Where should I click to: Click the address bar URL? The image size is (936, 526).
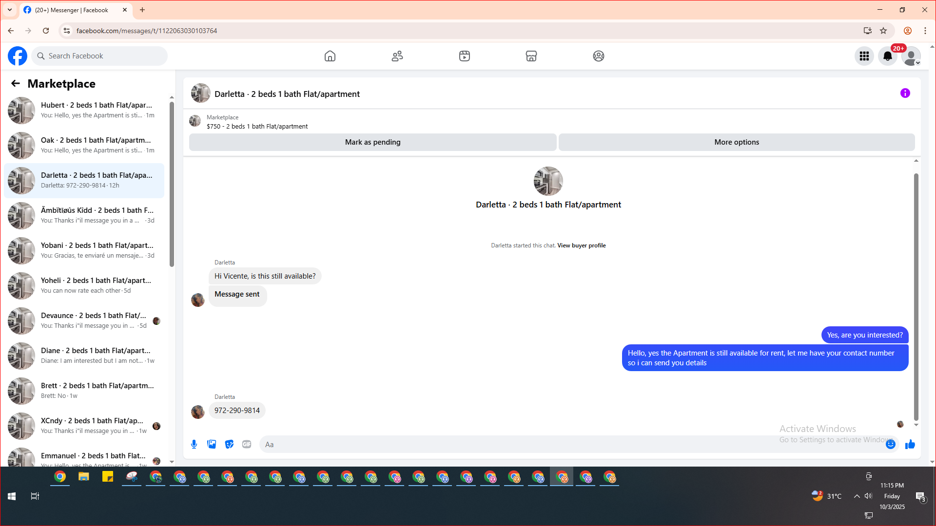point(147,31)
